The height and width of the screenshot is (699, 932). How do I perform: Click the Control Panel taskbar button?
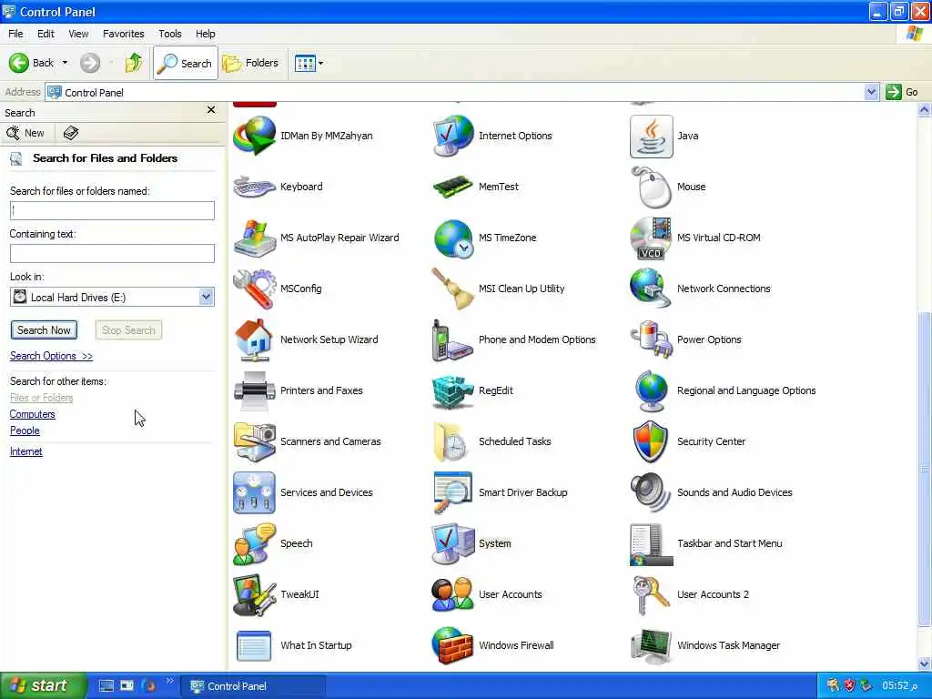tap(253, 686)
